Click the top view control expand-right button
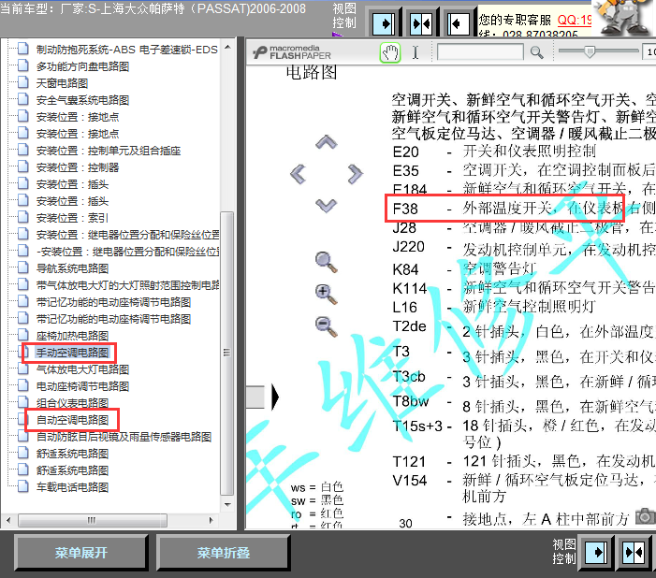Viewport: 656px width, 578px height. [384, 23]
